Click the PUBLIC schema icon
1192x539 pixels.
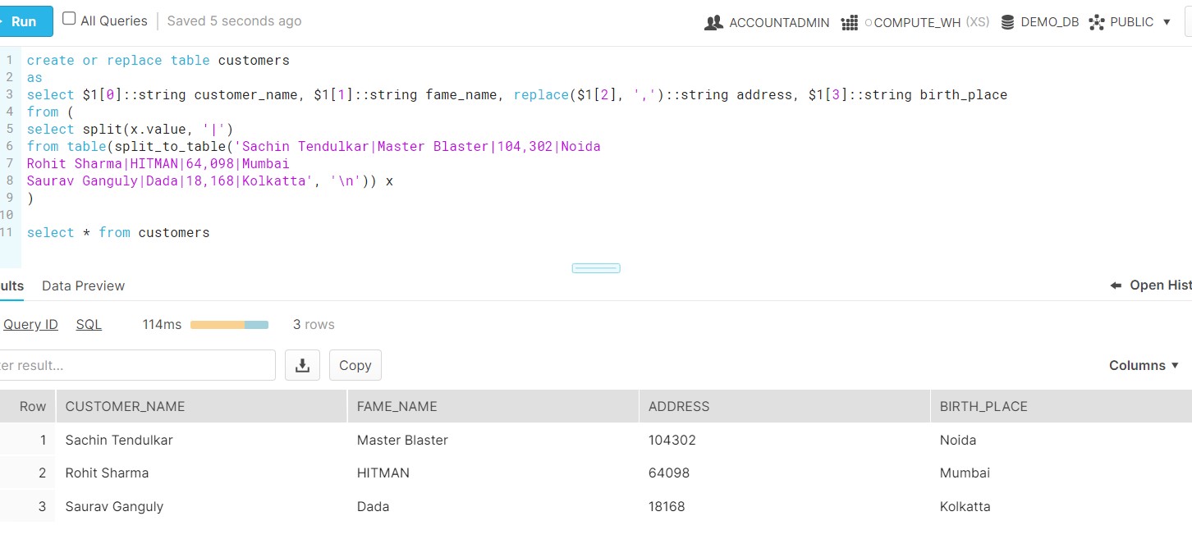[1097, 23]
